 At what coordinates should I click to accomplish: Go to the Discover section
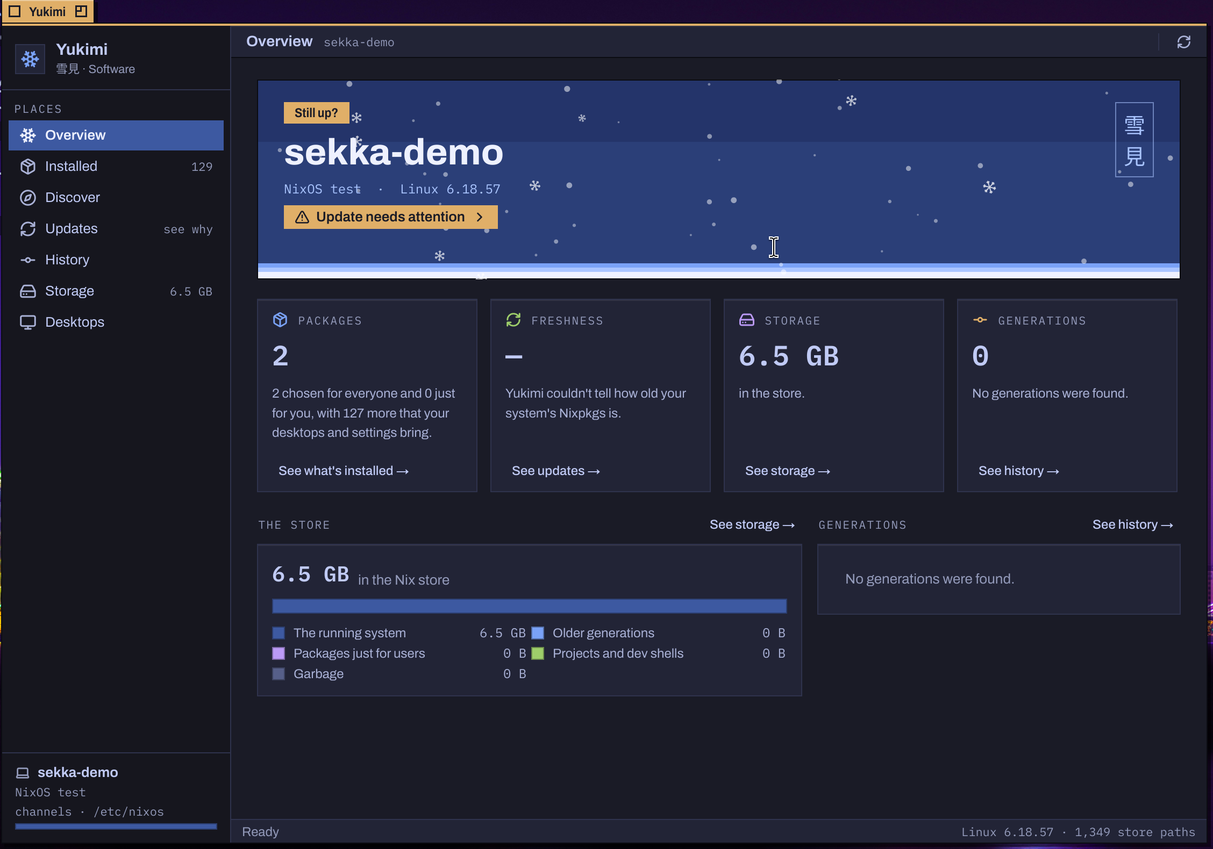coord(116,198)
